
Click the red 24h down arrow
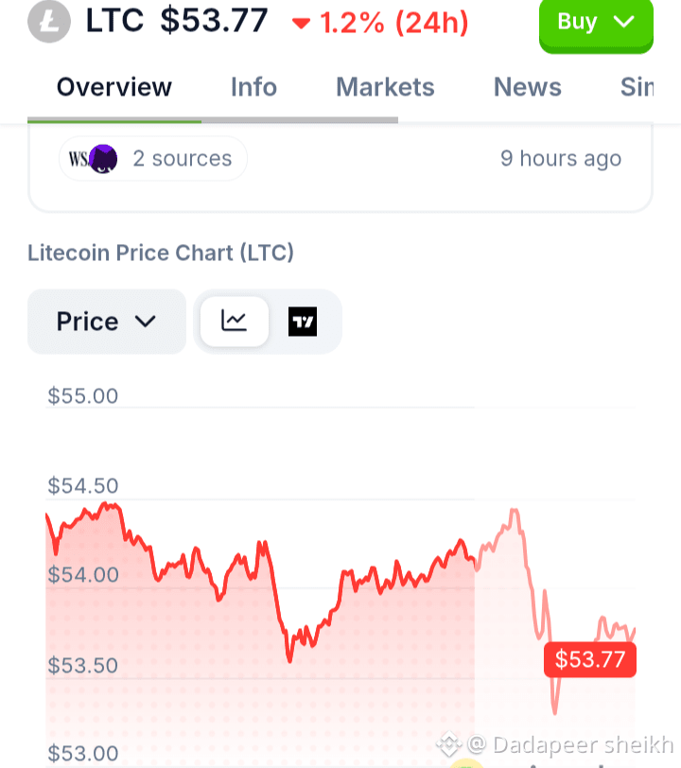click(x=301, y=23)
